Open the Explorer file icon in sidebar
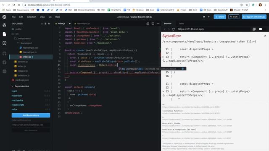The width and height of the screenshot is (269, 151). point(5,34)
